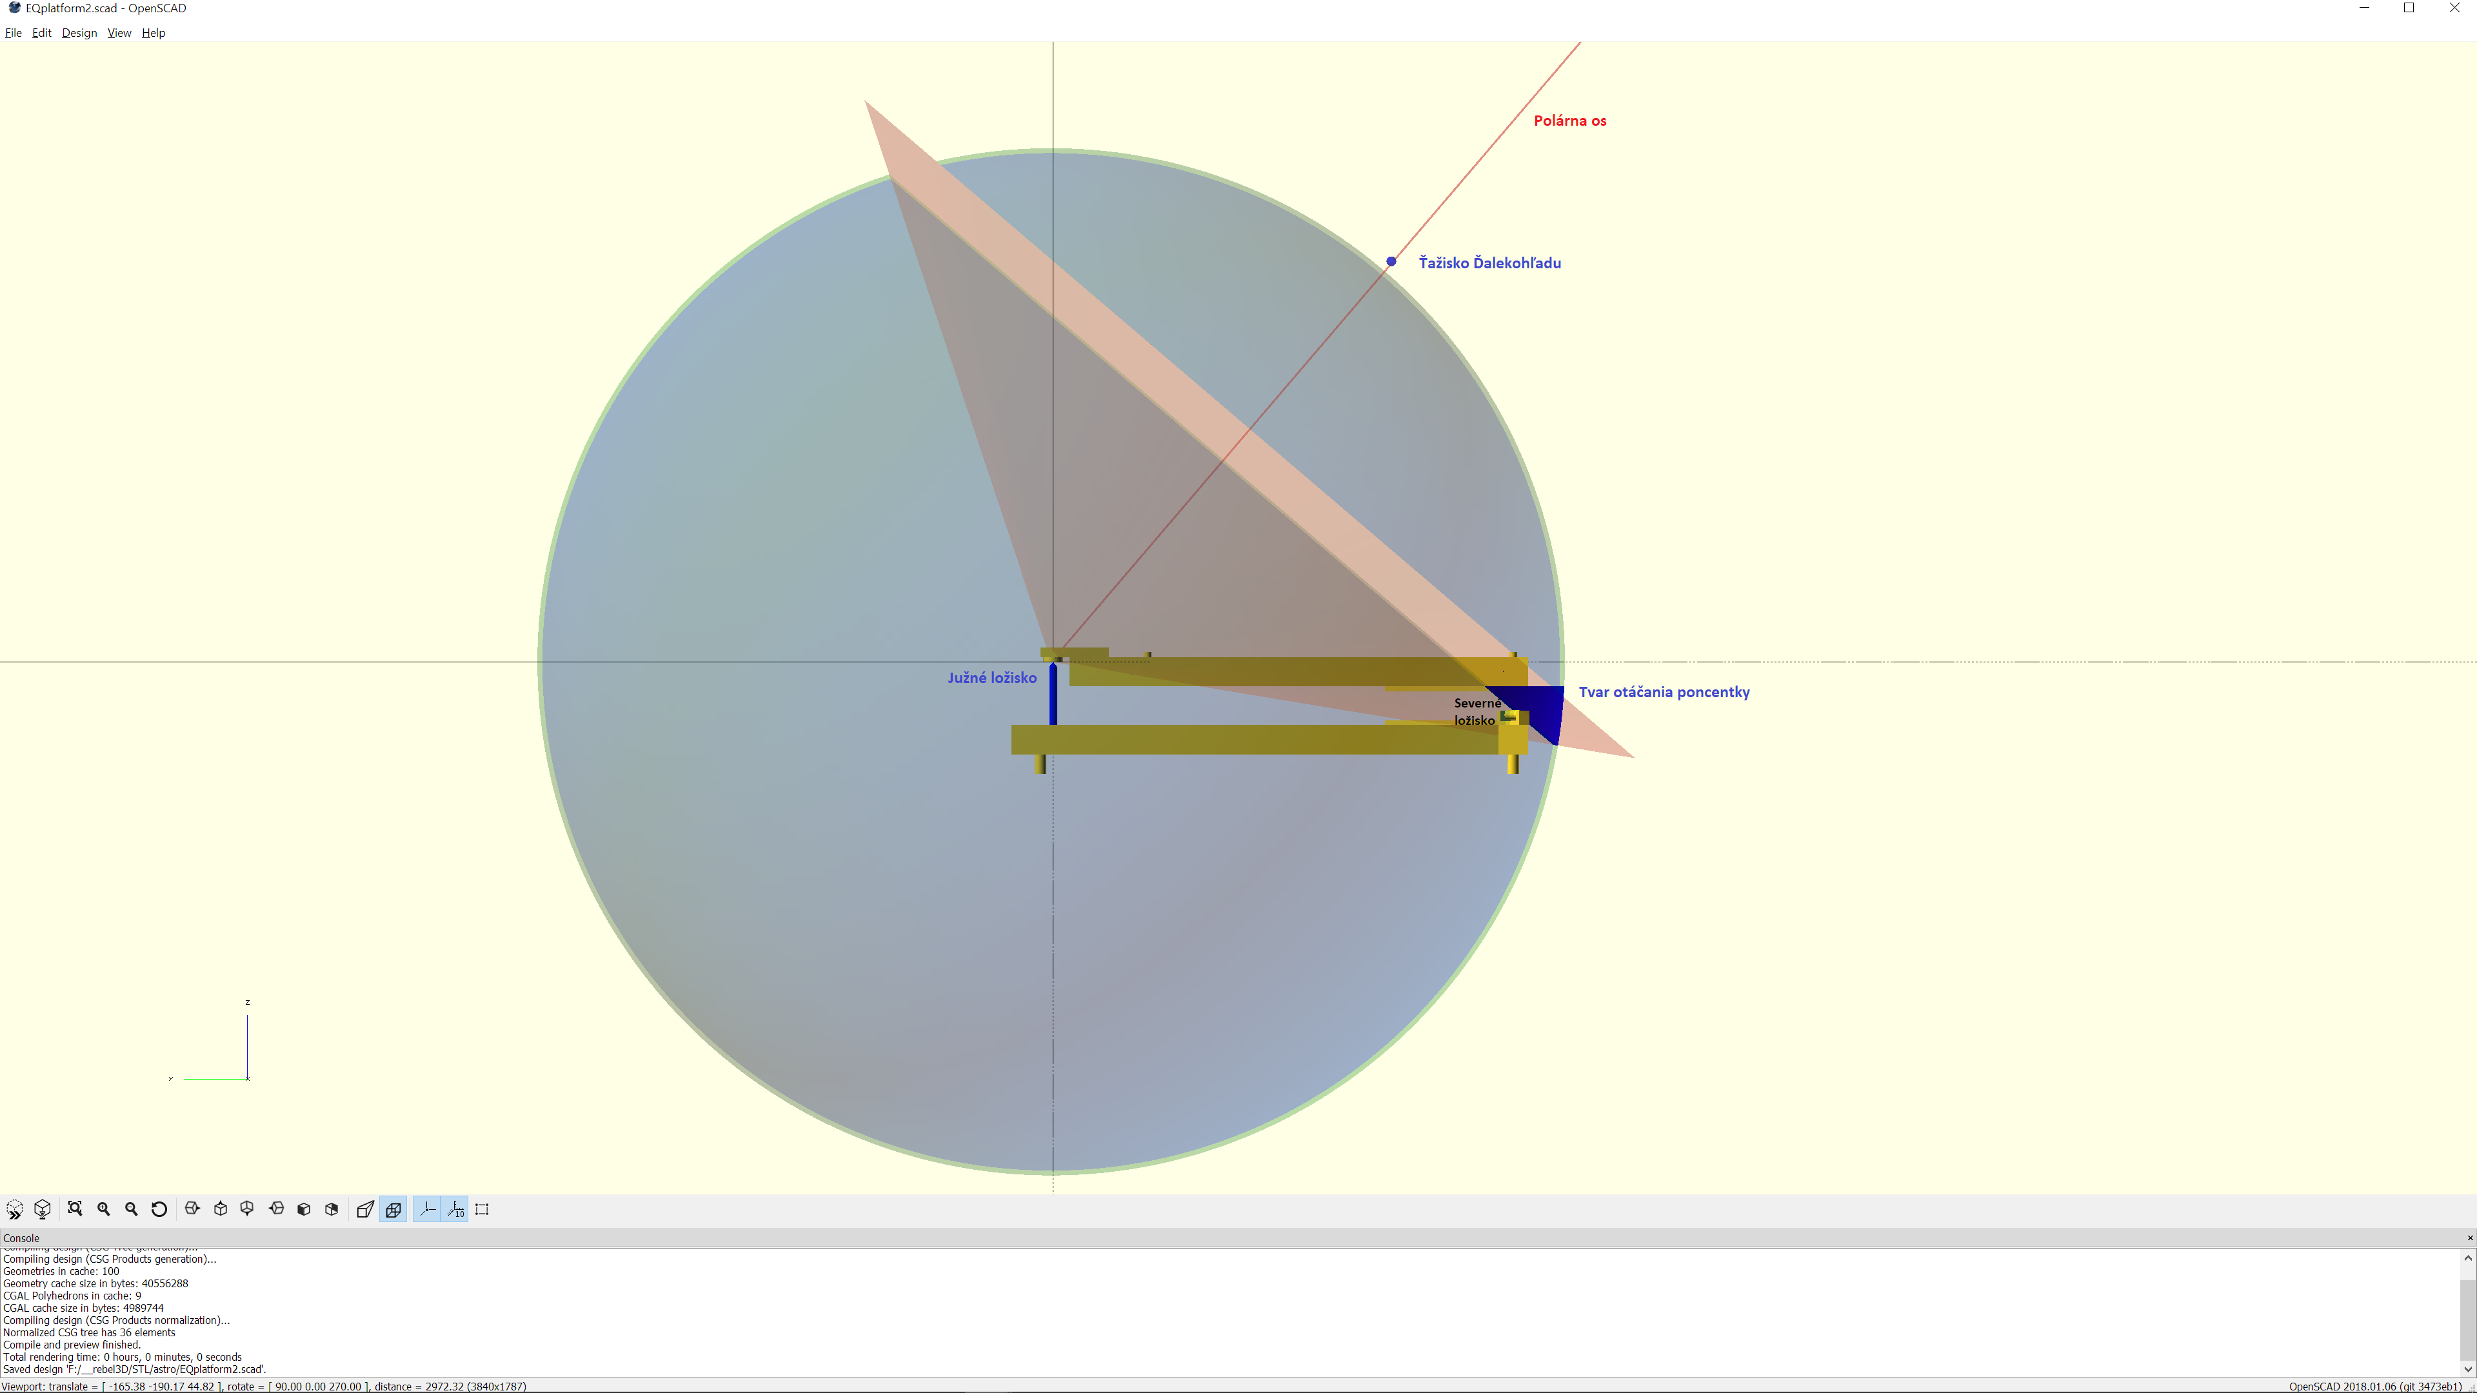Minimize the OpenSCAD window

[x=2365, y=8]
